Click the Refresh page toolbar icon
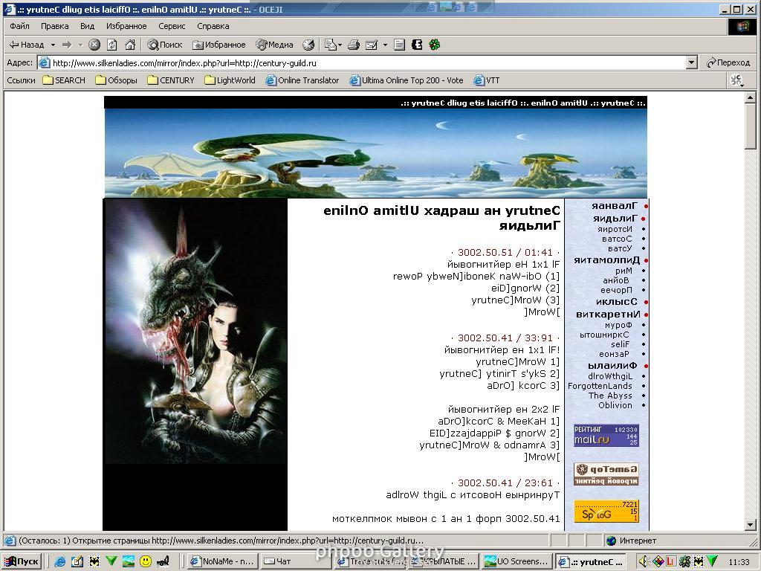 tap(112, 45)
